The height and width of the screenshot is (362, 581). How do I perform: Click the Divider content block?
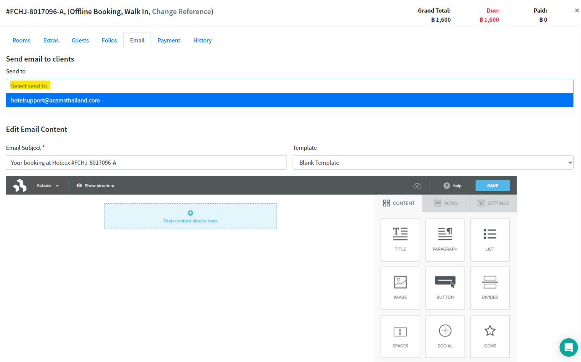[x=489, y=288]
